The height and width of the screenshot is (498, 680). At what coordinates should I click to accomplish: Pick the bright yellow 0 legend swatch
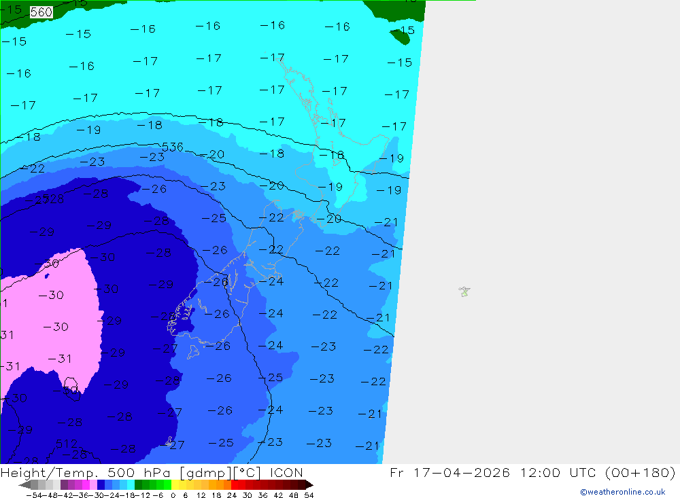pyautogui.click(x=175, y=485)
